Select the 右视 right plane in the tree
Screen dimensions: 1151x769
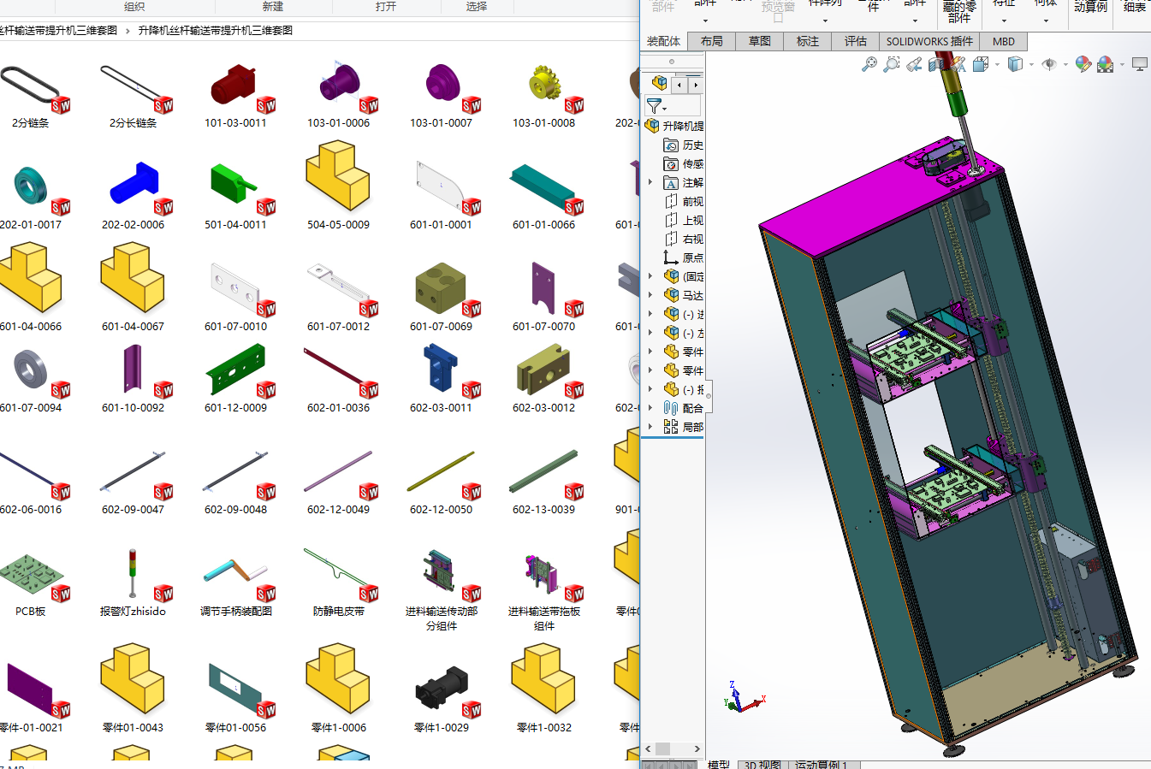tap(684, 240)
